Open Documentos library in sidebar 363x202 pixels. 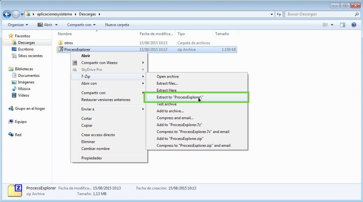pyautogui.click(x=29, y=75)
